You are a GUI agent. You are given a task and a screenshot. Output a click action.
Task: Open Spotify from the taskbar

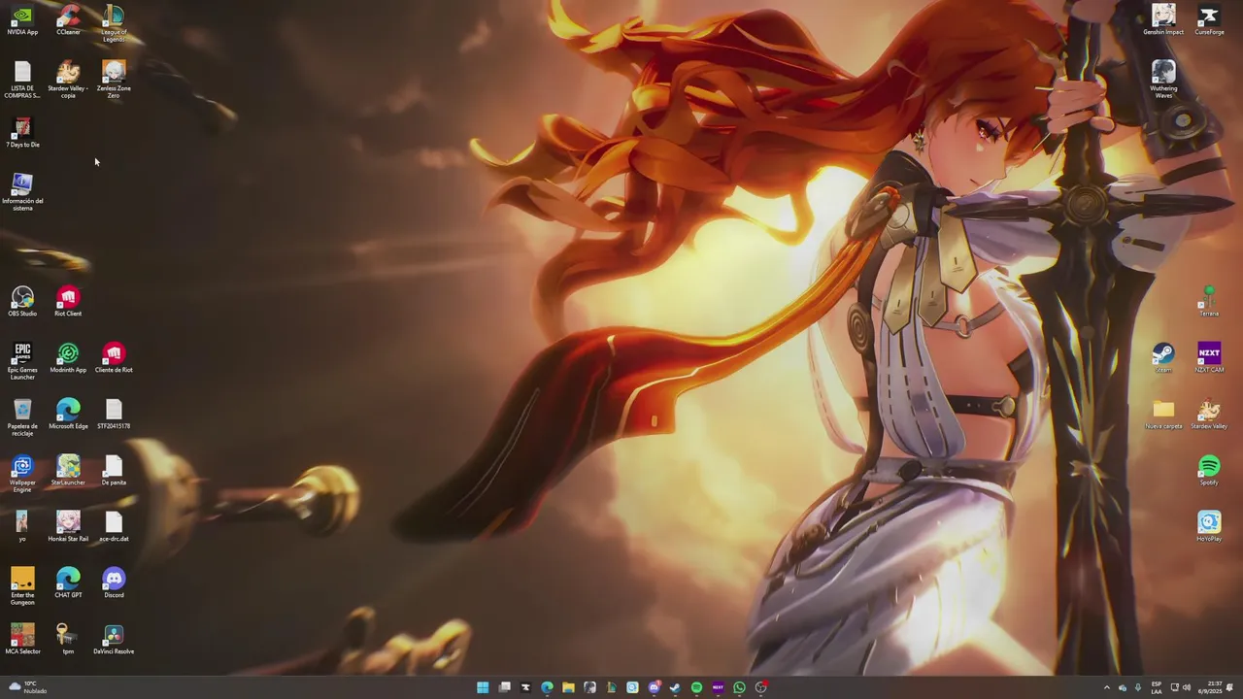pyautogui.click(x=696, y=687)
